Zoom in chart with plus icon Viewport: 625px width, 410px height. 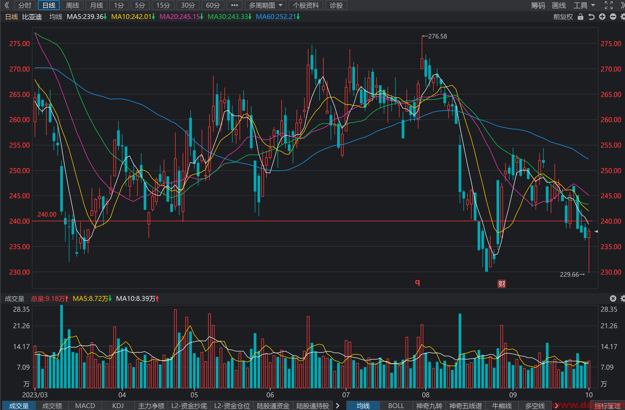(602, 17)
